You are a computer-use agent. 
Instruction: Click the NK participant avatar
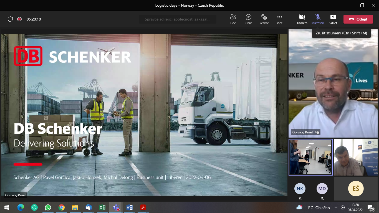pyautogui.click(x=300, y=189)
